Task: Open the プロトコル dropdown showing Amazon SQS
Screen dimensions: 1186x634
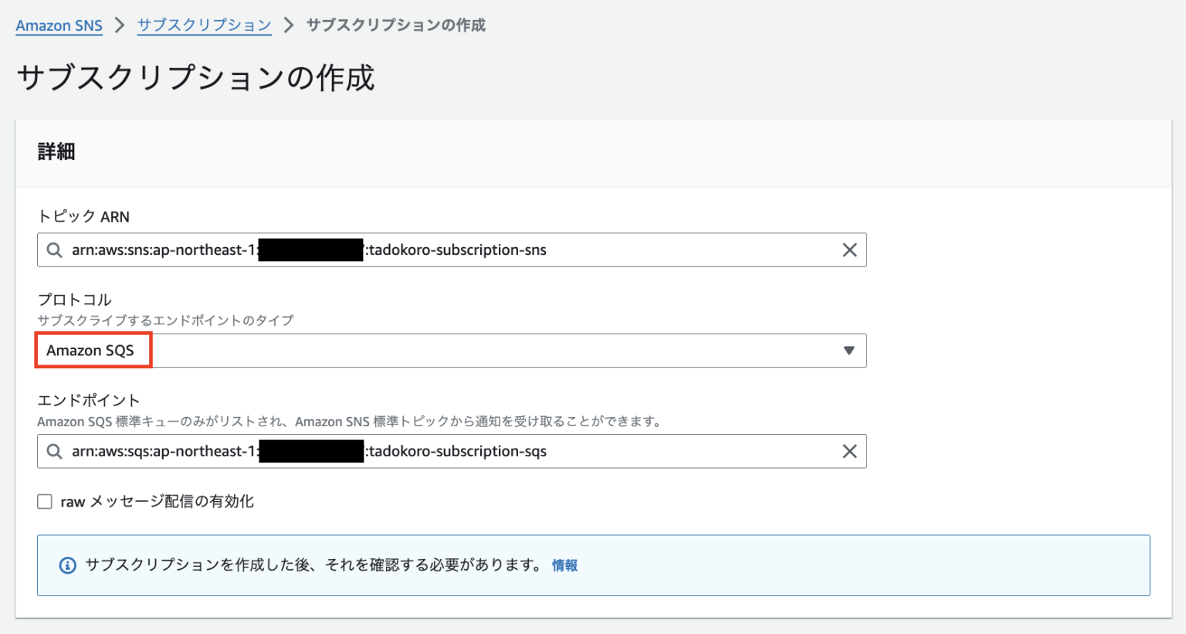Action: click(x=451, y=351)
